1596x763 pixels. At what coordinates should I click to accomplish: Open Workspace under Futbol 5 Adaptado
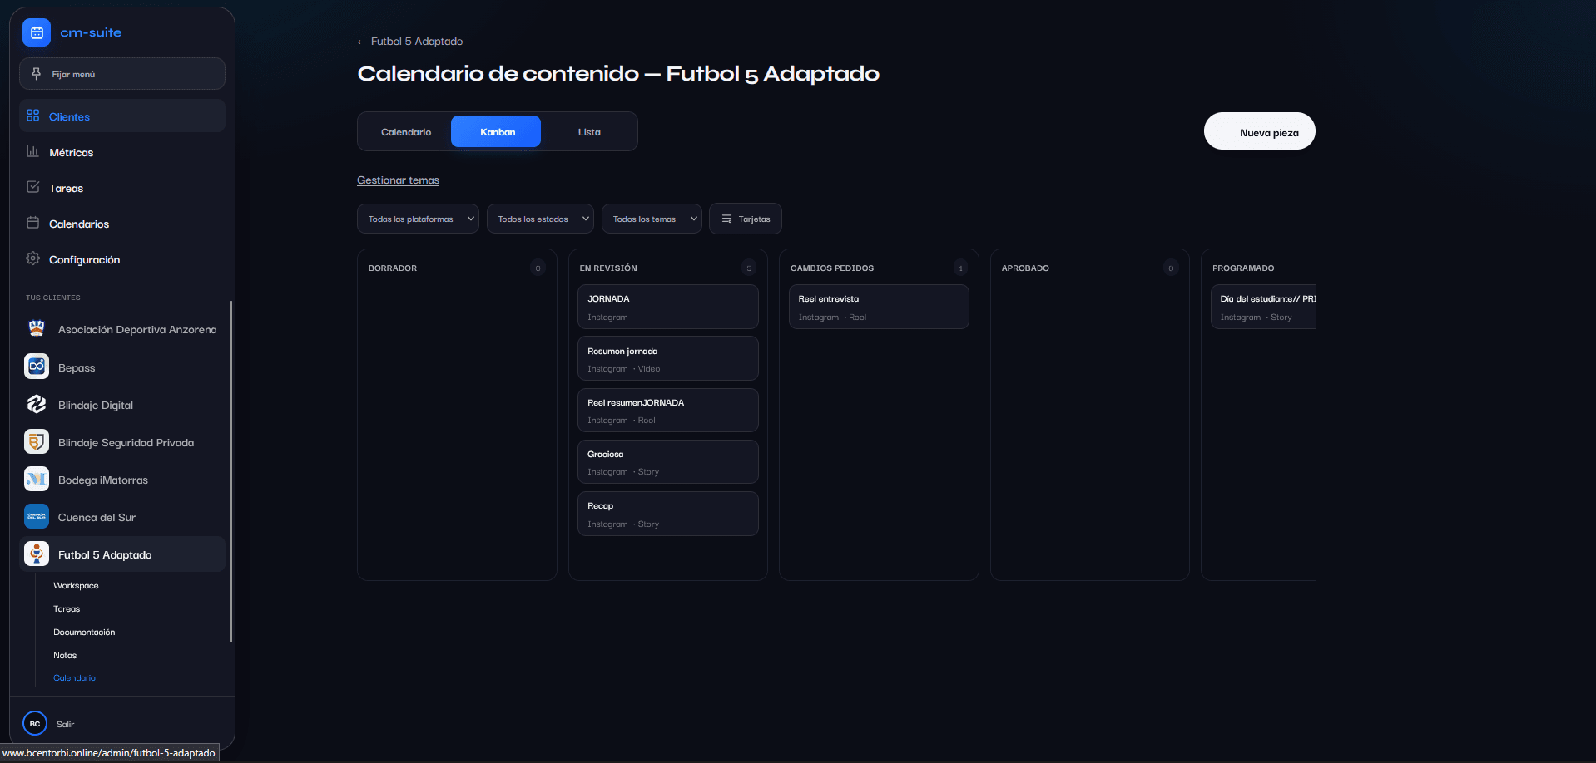pyautogui.click(x=76, y=585)
